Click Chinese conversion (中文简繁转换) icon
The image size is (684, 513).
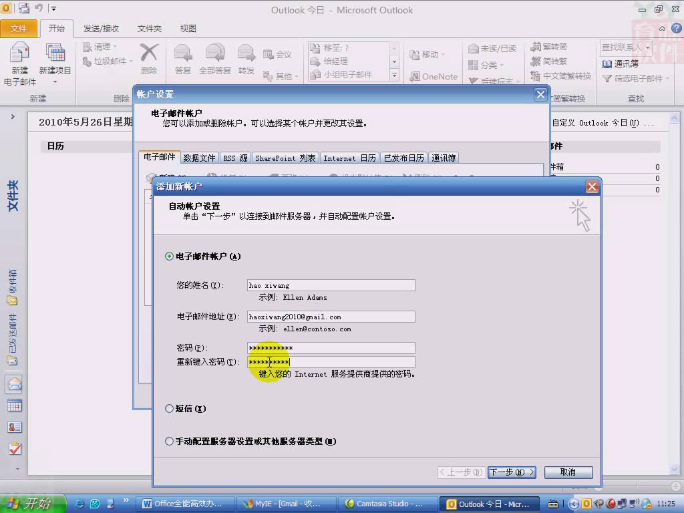tap(561, 76)
